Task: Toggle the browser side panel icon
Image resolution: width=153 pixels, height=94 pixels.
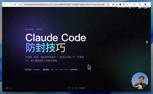Action: [15, 4]
